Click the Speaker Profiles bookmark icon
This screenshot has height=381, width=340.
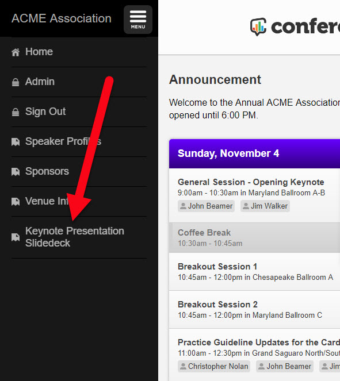click(16, 142)
